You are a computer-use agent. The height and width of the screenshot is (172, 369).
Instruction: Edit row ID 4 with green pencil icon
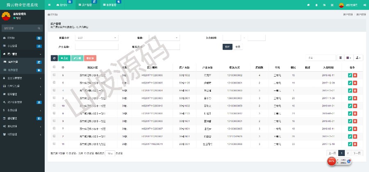(350, 91)
